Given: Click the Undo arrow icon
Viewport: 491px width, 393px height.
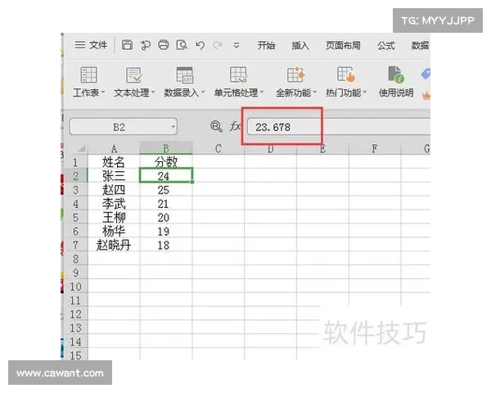Looking at the screenshot, I should click(x=200, y=45).
